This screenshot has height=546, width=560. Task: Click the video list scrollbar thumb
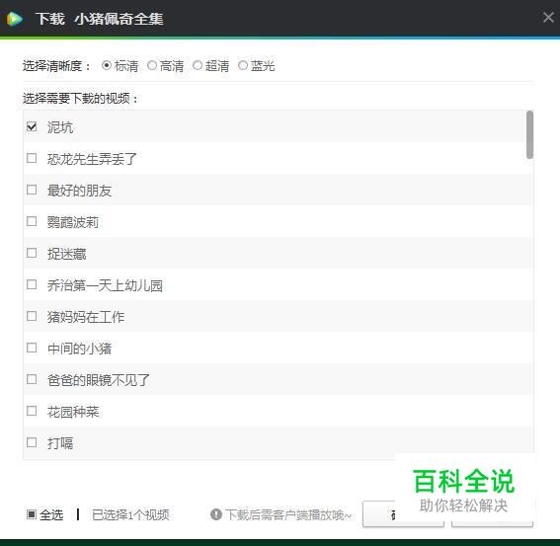point(529,134)
